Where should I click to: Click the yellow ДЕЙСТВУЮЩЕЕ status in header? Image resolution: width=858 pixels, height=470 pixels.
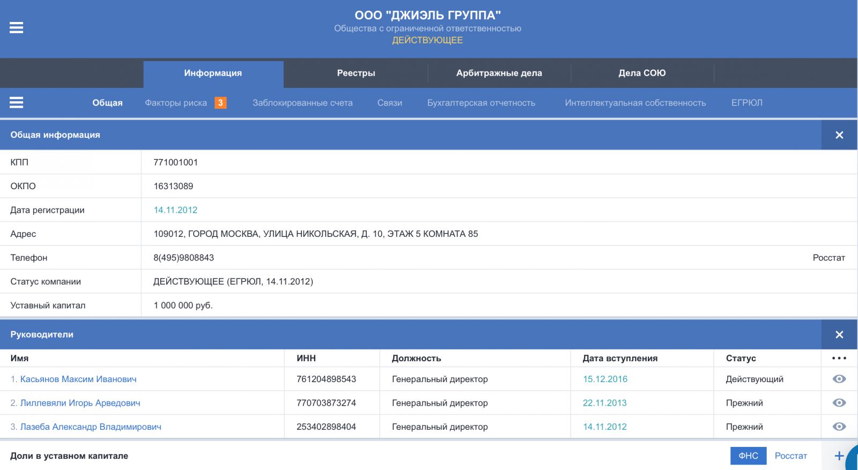click(x=427, y=40)
